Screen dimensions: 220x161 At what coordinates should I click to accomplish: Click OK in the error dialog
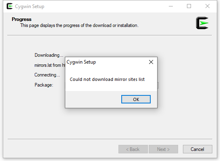pos(136,99)
